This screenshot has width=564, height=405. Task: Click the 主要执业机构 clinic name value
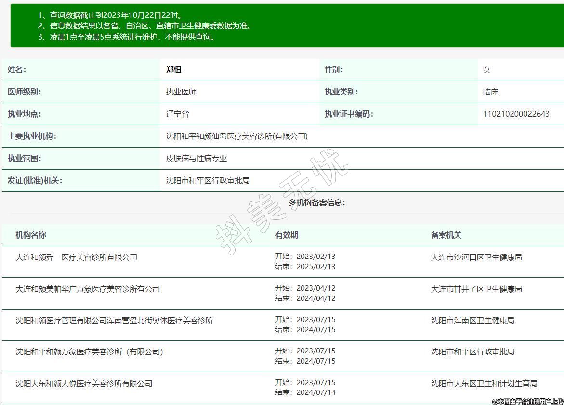pos(236,136)
